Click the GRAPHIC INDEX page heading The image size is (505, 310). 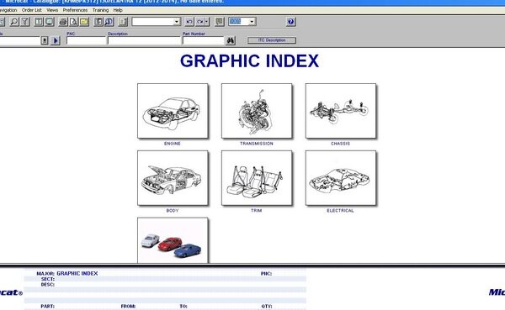250,60
